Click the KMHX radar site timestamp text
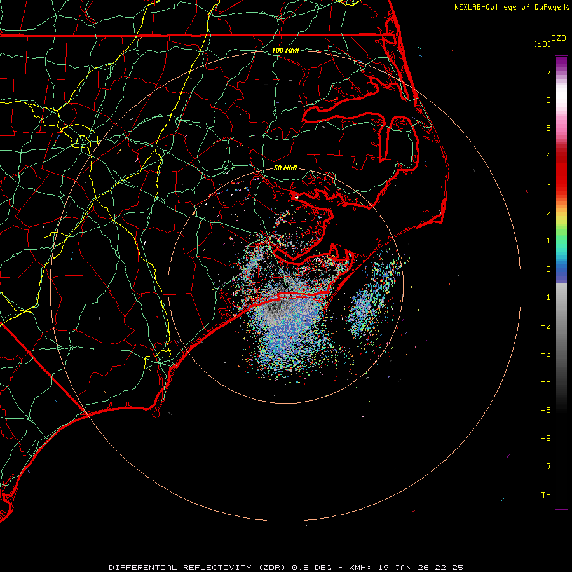Viewport: 572px width, 572px height. pos(406,568)
